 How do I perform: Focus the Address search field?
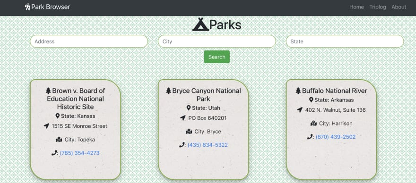pyautogui.click(x=89, y=42)
